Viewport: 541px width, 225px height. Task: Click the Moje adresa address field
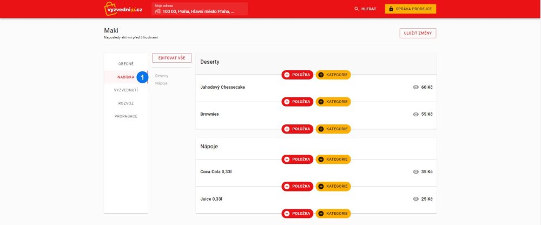click(x=200, y=9)
